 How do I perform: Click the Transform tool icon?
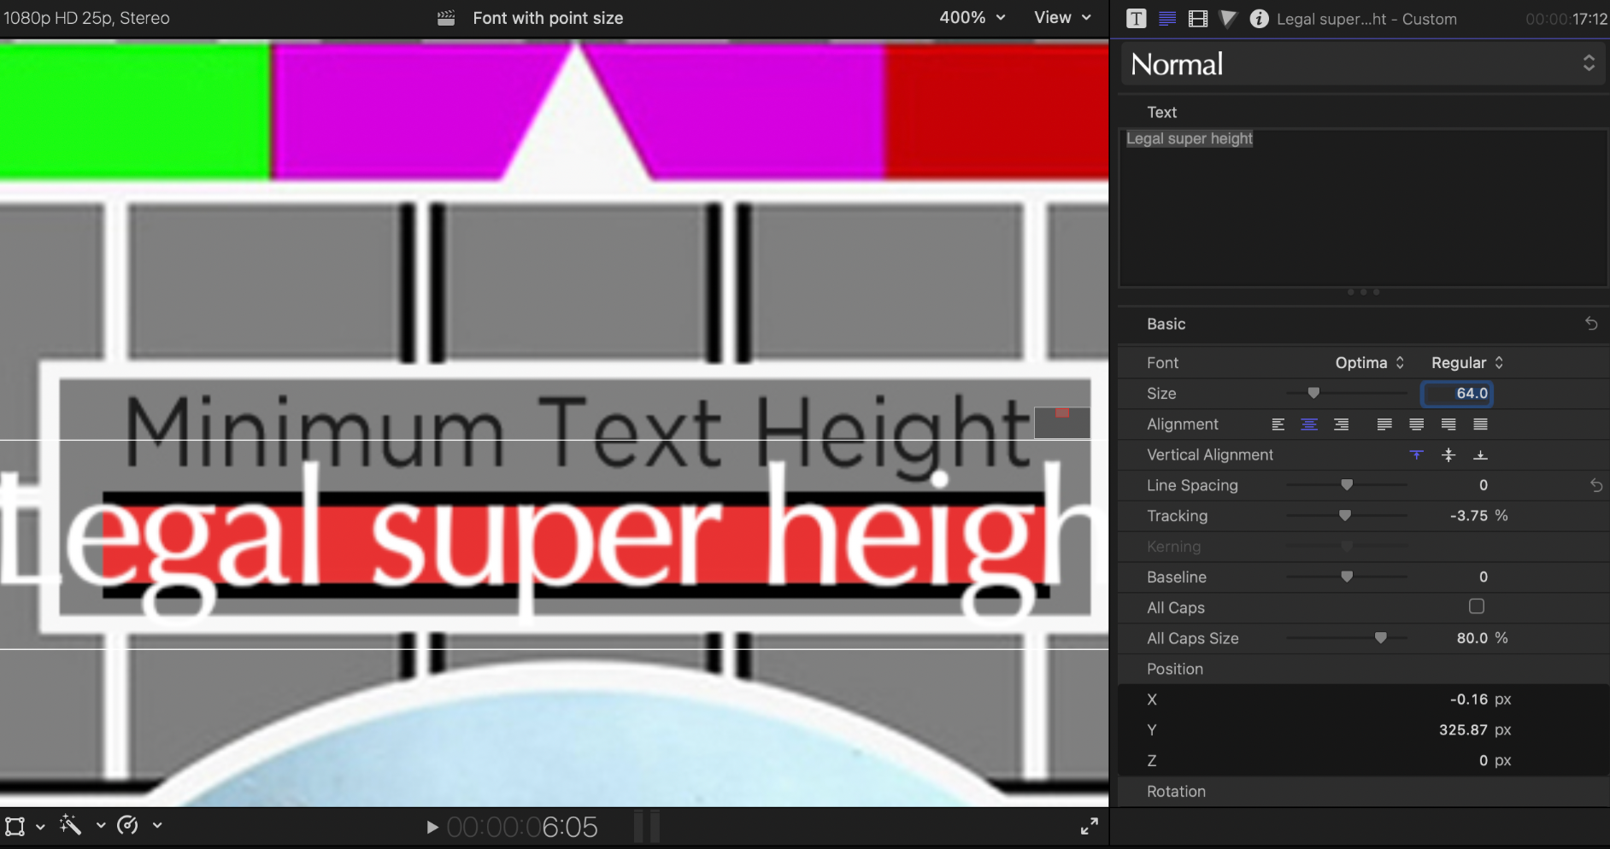coord(15,826)
